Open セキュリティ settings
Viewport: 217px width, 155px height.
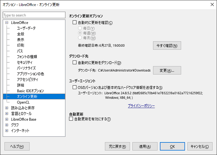[x=25, y=62]
